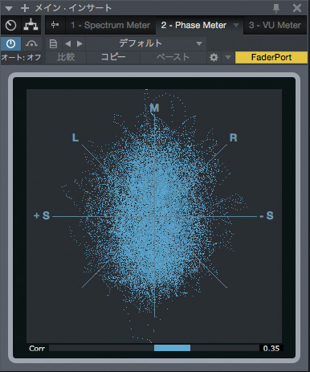Open the デフォルト preset dropdown

pos(146,43)
